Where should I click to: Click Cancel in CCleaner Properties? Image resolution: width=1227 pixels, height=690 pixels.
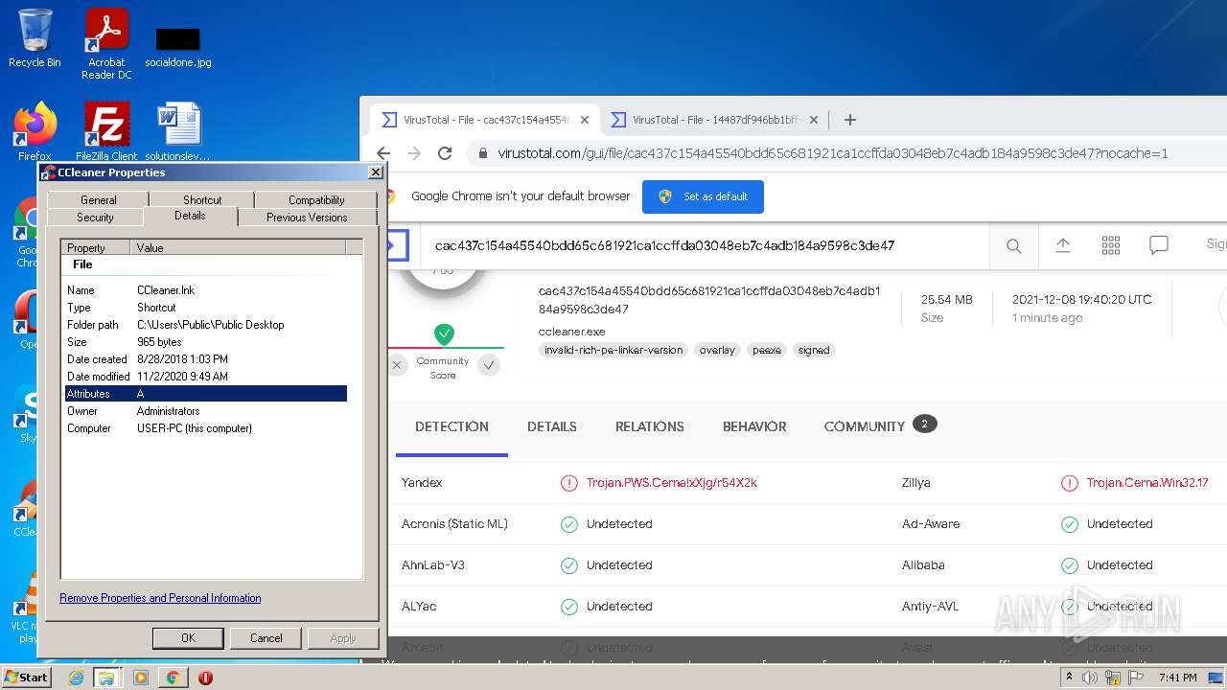(x=266, y=638)
